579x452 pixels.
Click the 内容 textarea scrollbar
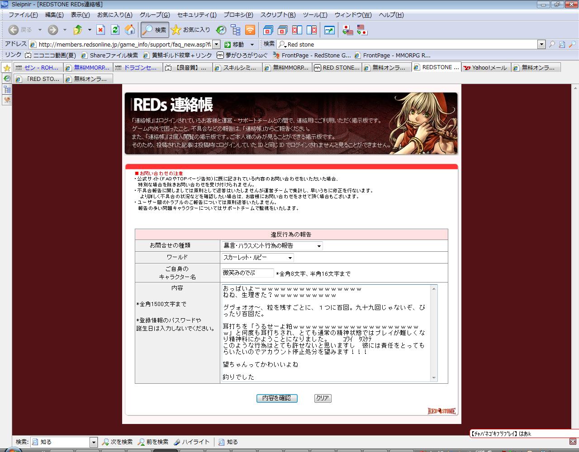click(434, 332)
